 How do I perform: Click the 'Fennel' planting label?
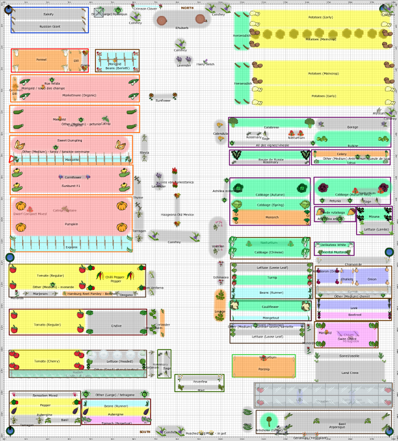click(42, 60)
